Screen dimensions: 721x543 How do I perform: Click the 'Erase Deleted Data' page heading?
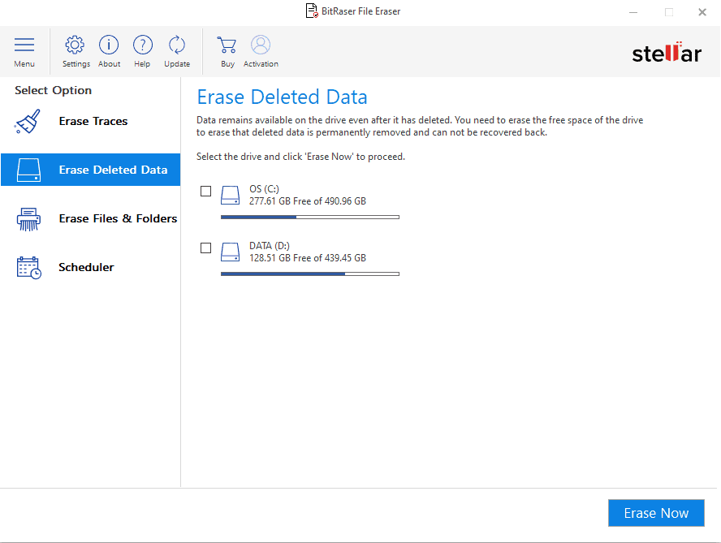point(283,97)
